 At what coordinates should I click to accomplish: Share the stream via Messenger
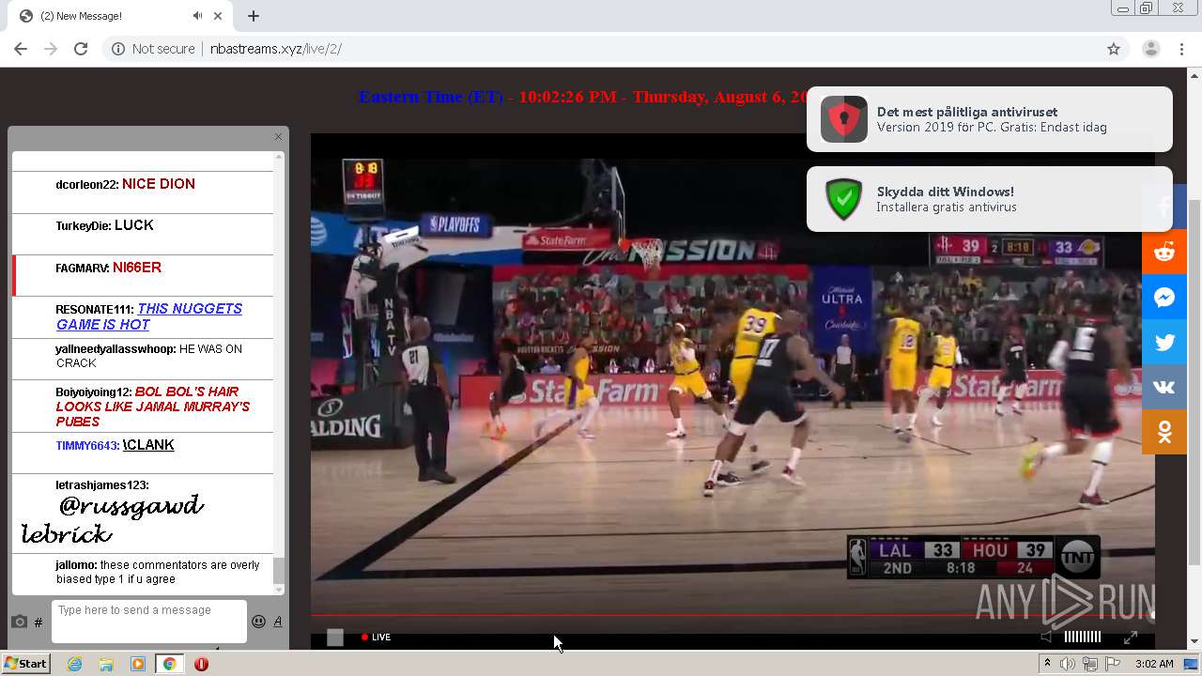pos(1164,298)
